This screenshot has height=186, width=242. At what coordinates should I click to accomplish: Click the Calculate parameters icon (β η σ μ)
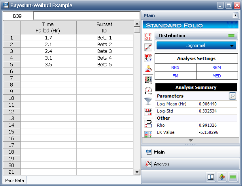click(x=148, y=37)
